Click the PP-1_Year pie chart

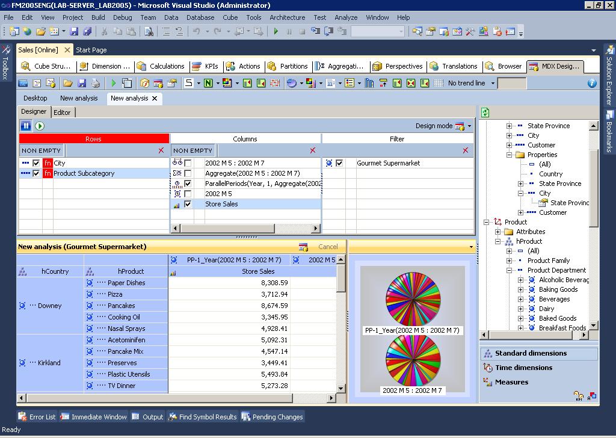tap(413, 300)
